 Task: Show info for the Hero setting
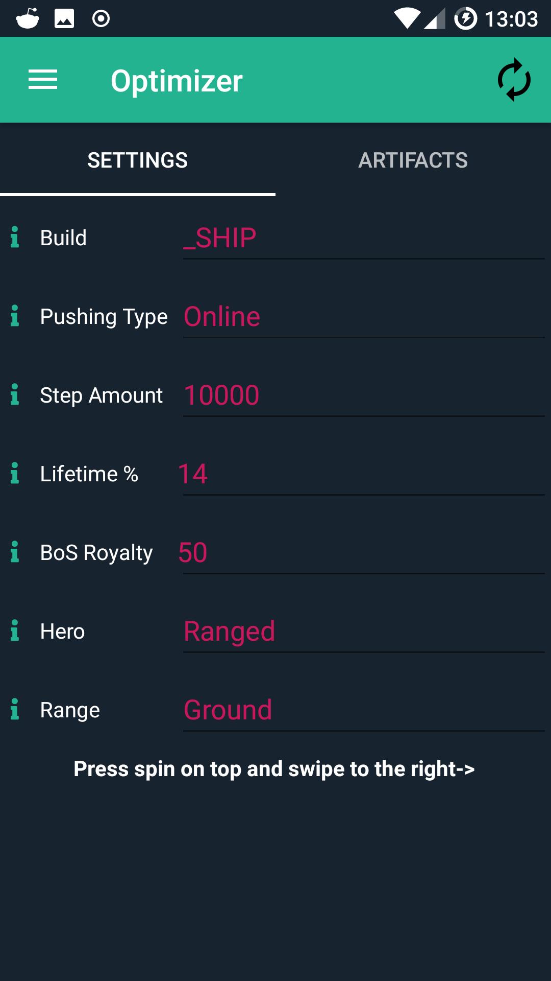click(15, 630)
